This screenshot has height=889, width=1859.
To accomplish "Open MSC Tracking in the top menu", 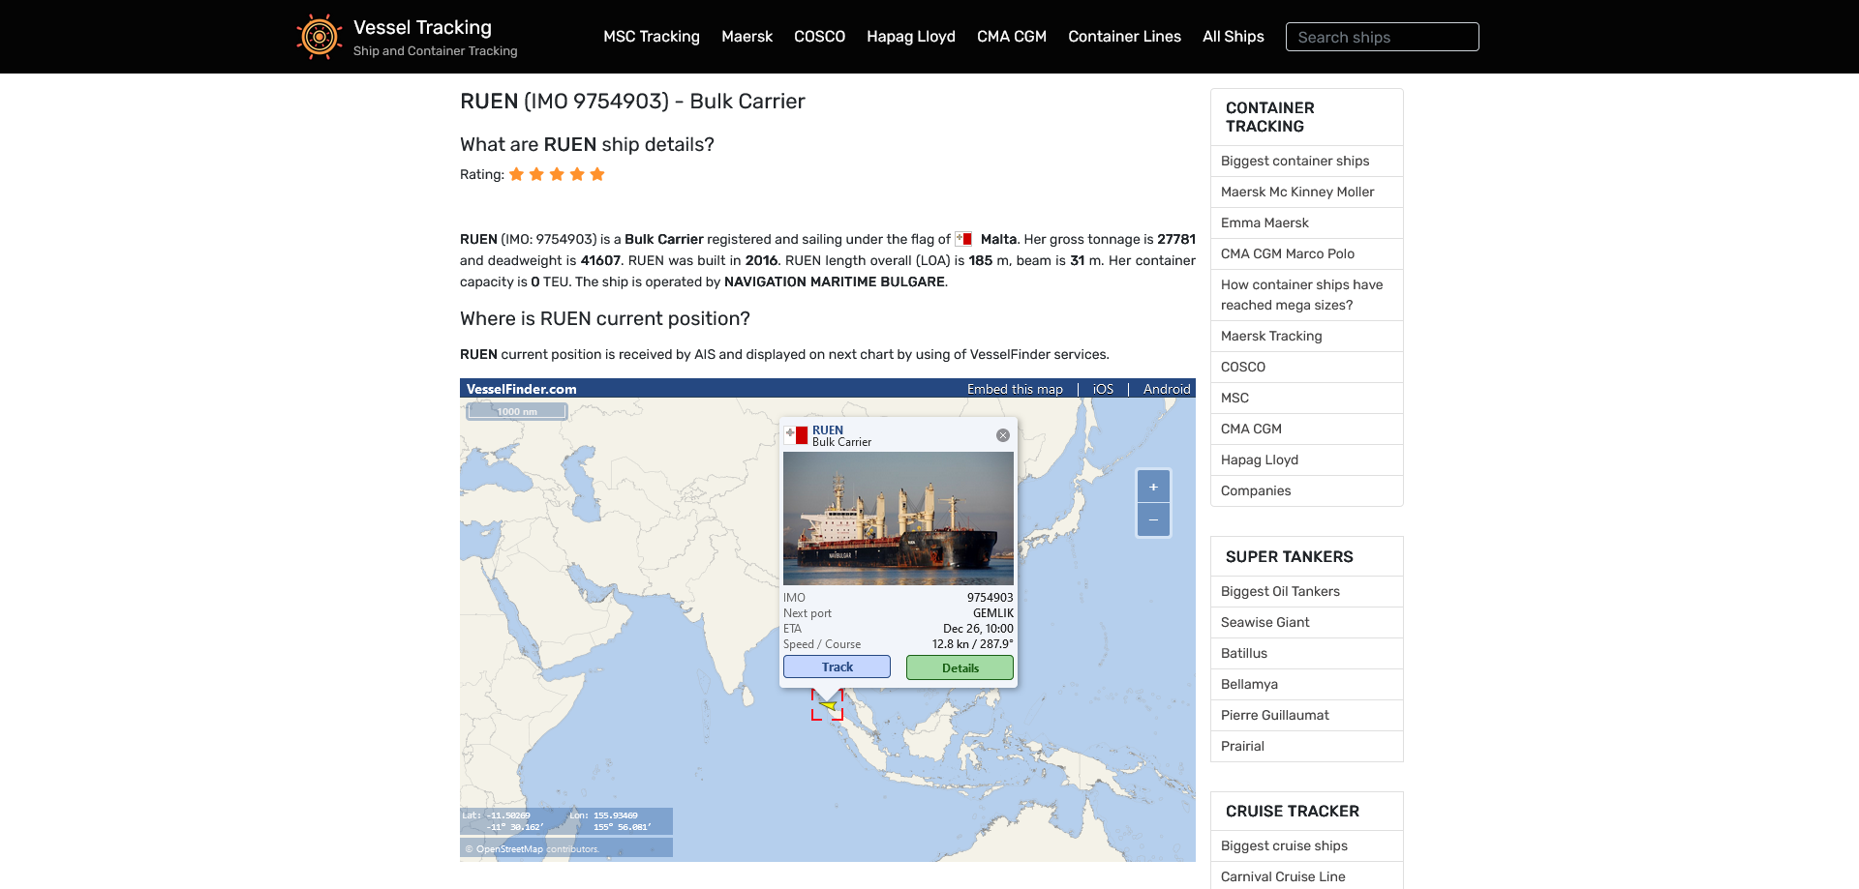I will point(652,37).
